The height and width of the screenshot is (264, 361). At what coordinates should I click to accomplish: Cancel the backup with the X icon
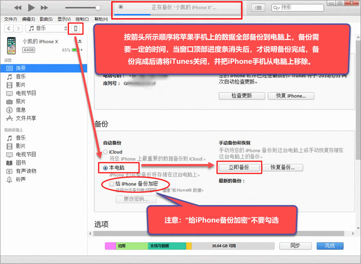(121, 7)
